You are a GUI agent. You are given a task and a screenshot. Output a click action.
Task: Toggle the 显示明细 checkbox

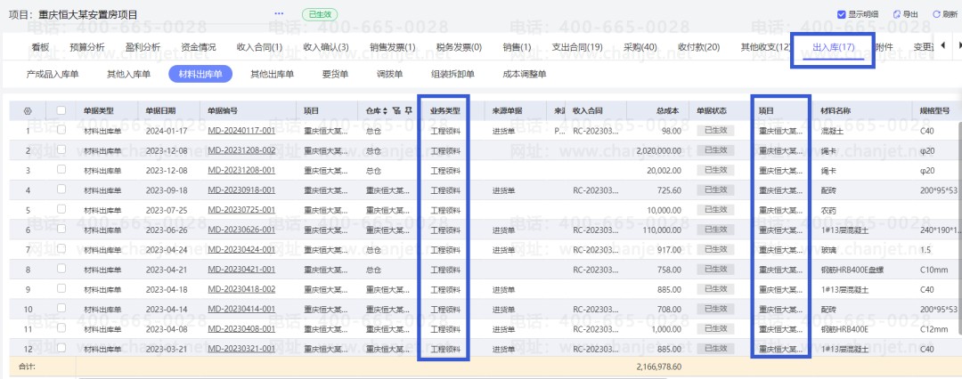841,14
